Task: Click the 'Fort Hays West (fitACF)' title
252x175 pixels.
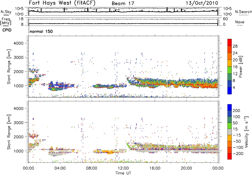Action: tap(62, 3)
